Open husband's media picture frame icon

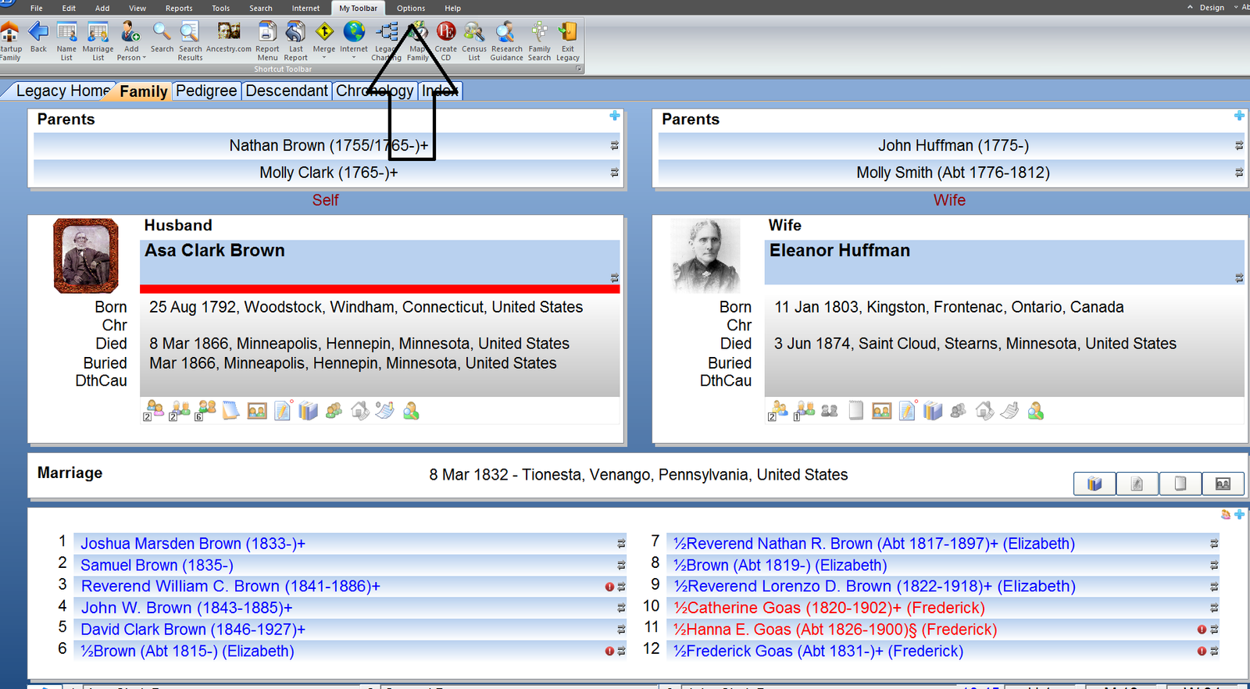coord(257,410)
